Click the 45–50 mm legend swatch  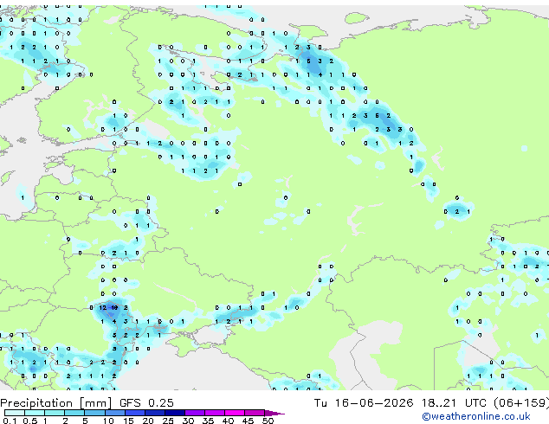point(255,413)
